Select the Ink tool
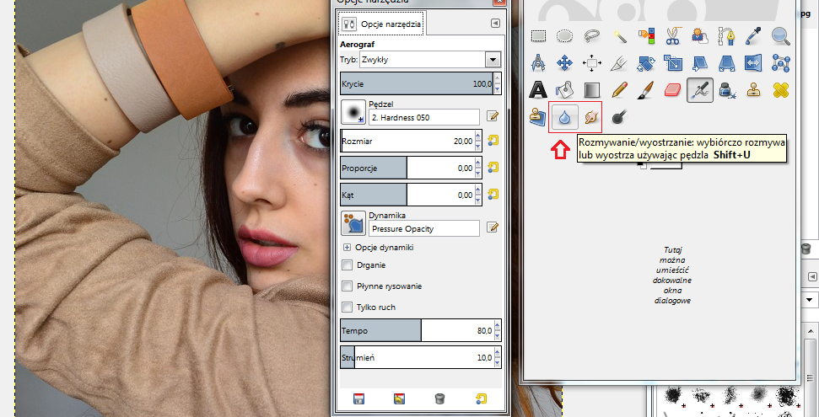This screenshot has height=417, width=819. pos(727,90)
